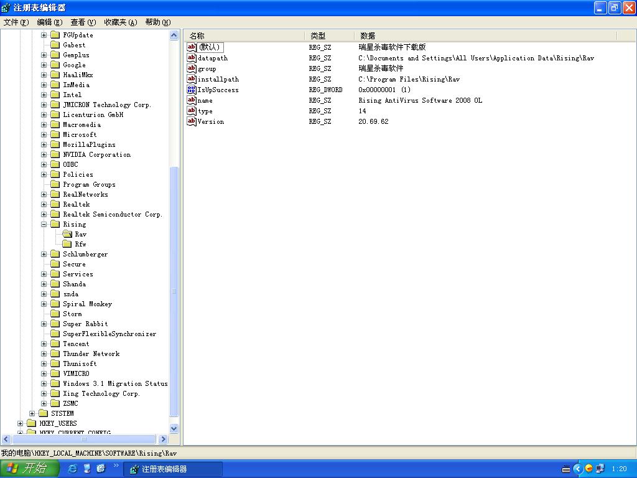Click the ODBC folder icon
The image size is (637, 478).
click(55, 164)
